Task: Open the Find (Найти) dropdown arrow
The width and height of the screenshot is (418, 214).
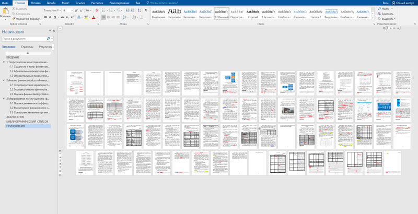Action: (392, 9)
